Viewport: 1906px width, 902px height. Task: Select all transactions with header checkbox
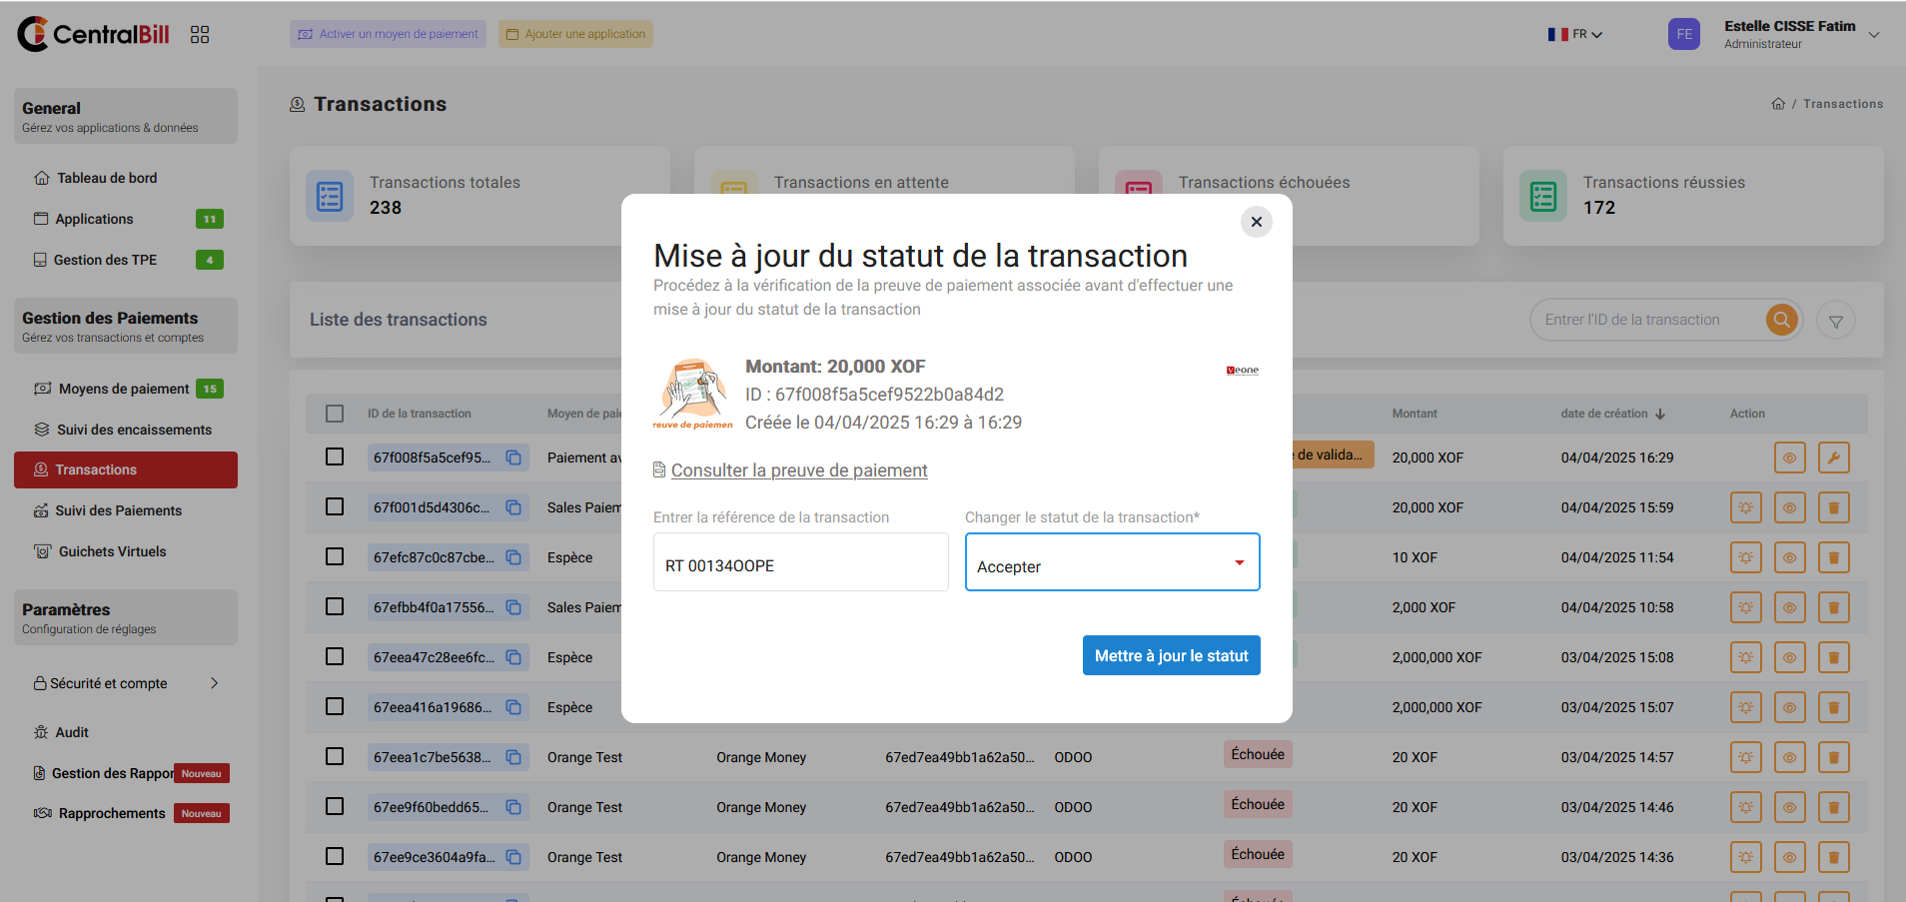tap(335, 414)
